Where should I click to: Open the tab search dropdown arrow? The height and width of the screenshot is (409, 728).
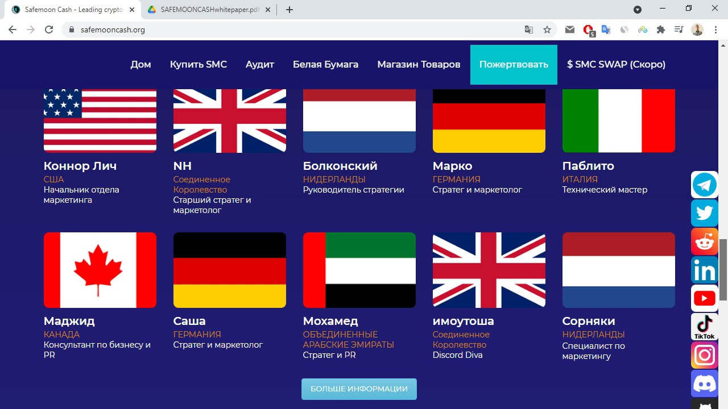[638, 10]
